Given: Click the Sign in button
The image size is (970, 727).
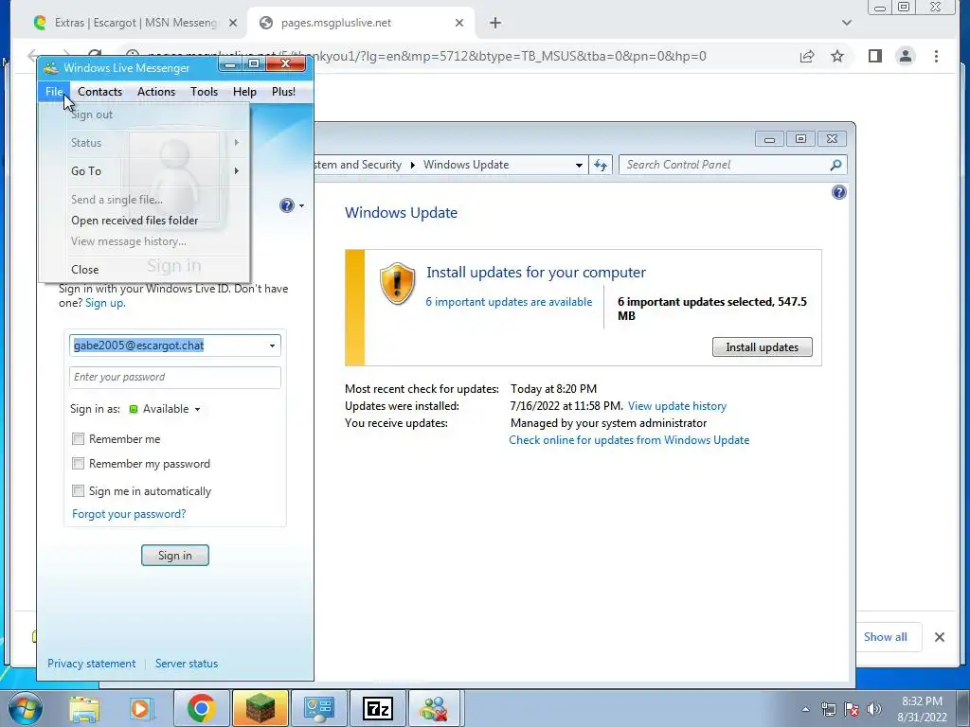Looking at the screenshot, I should pyautogui.click(x=175, y=555).
